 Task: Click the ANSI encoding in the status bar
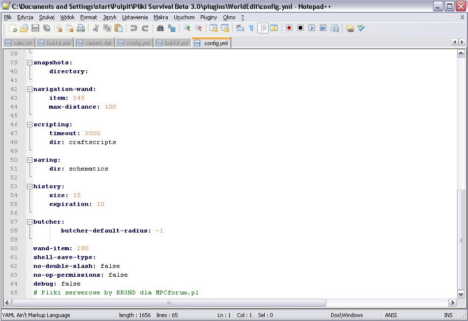coord(391,315)
